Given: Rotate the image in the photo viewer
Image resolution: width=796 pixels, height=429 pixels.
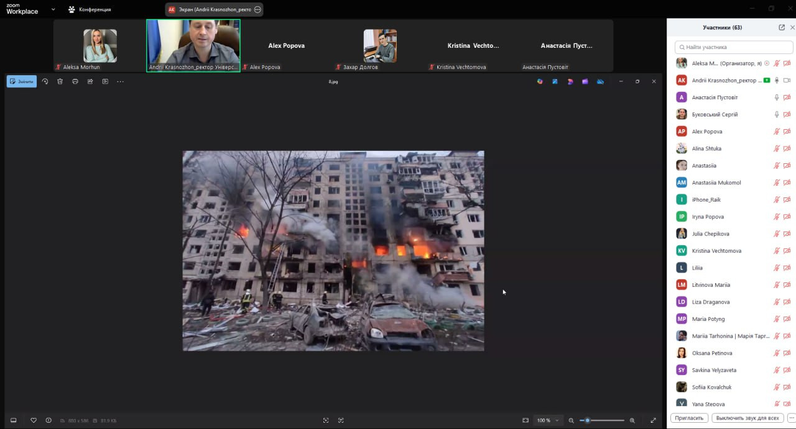Looking at the screenshot, I should pos(45,81).
